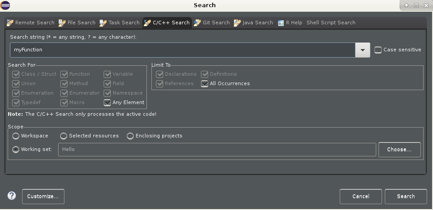Click the Remote Search tab icon
433x210 pixels.
click(x=10, y=23)
